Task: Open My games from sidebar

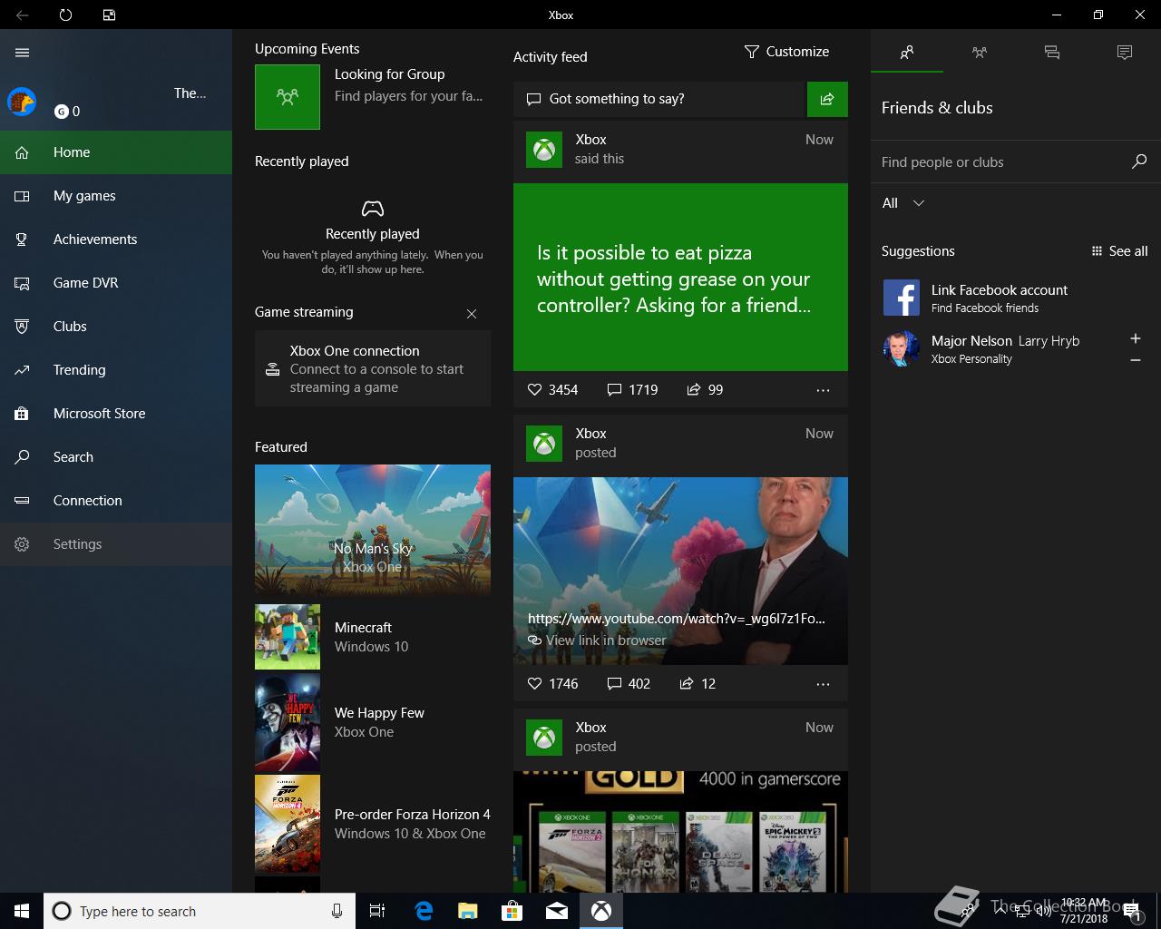Action: [x=116, y=196]
